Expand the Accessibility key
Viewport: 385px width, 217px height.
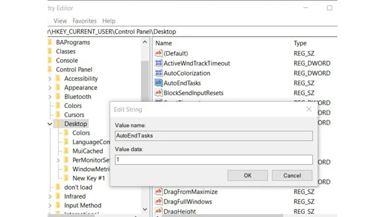[50, 79]
